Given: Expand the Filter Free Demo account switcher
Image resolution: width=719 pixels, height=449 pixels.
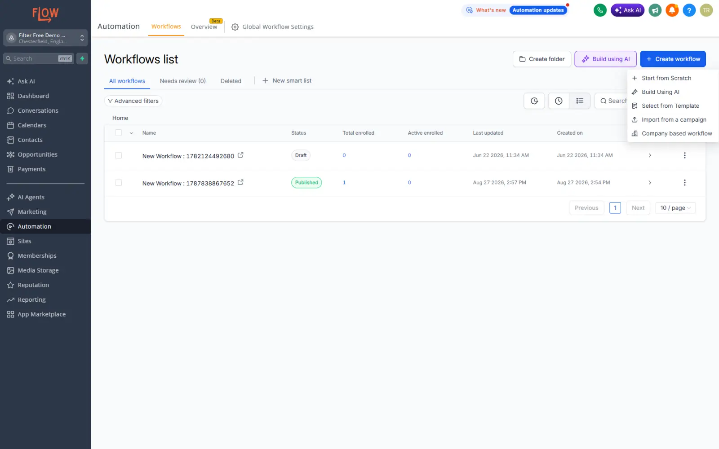Looking at the screenshot, I should click(x=45, y=38).
